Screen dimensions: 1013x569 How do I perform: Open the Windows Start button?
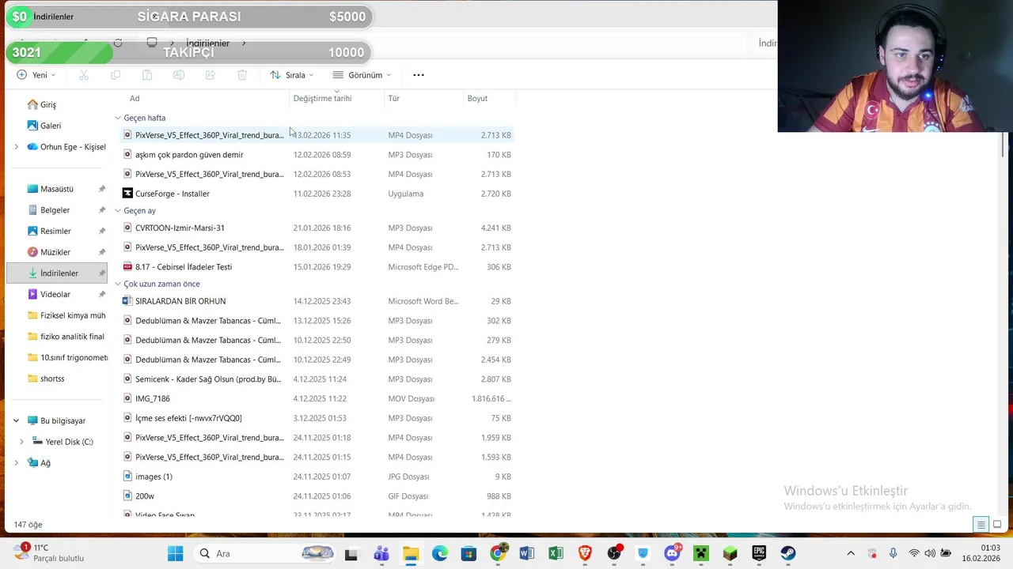(x=176, y=553)
